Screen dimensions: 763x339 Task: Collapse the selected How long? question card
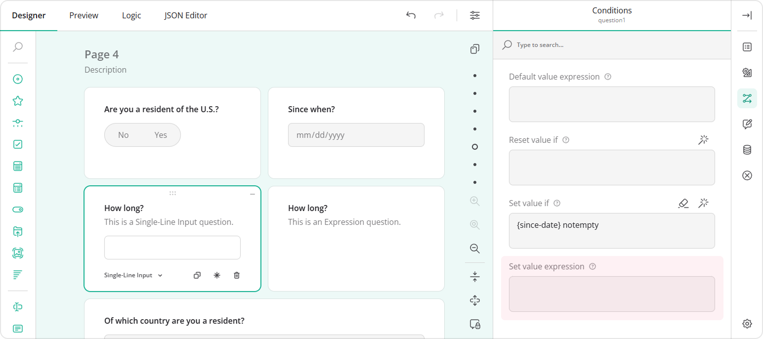click(x=253, y=195)
